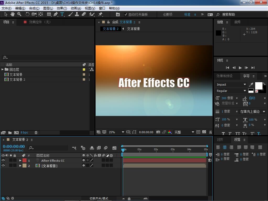Open the Graph Editor in timeline
The height and width of the screenshot is (201, 268).
pos(114,148)
